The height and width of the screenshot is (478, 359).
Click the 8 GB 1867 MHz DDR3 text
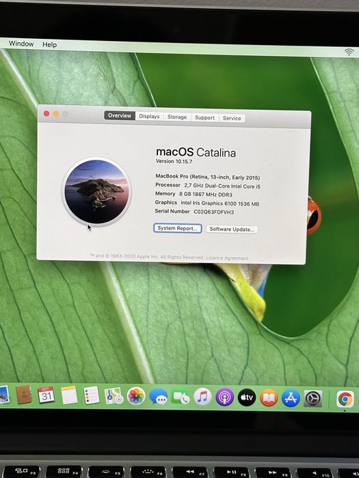coord(206,194)
